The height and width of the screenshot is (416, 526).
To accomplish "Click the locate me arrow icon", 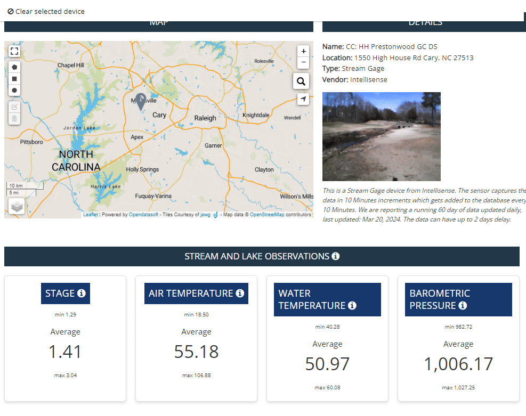I will pyautogui.click(x=303, y=99).
